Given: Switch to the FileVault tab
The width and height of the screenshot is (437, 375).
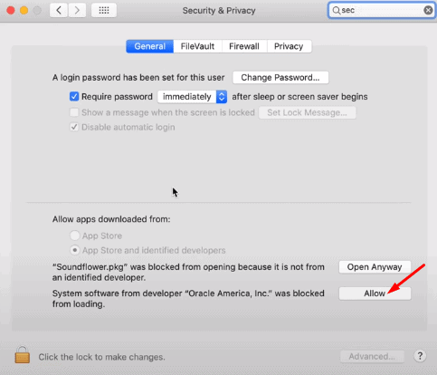Looking at the screenshot, I should [197, 46].
